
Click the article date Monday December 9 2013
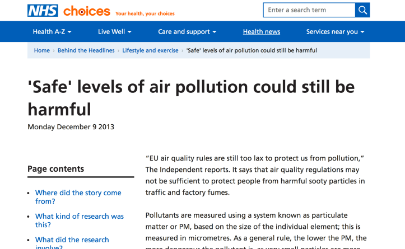(71, 126)
